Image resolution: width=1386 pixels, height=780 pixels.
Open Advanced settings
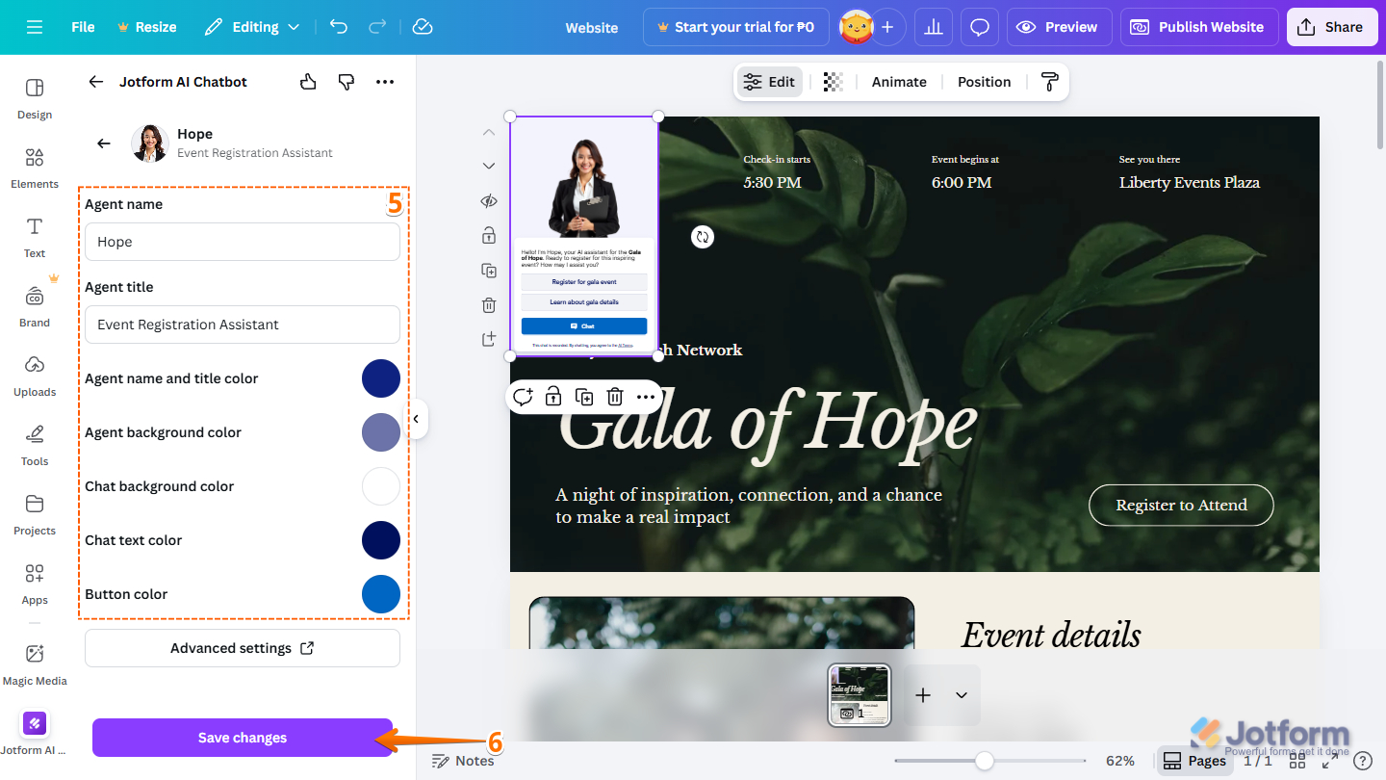[x=242, y=647]
